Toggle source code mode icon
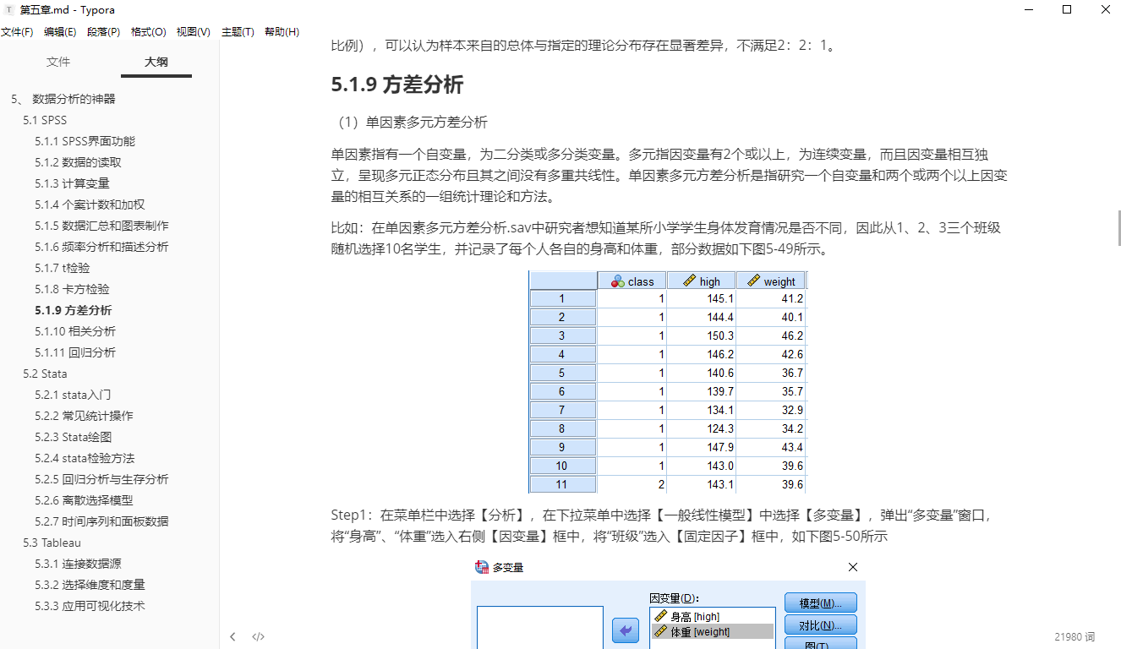Viewport: 1121px width, 649px height. click(259, 636)
